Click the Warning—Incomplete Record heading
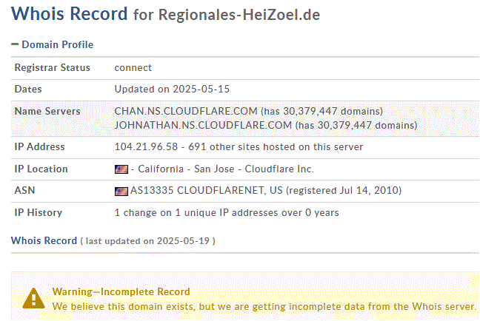480x321 pixels. 121,291
